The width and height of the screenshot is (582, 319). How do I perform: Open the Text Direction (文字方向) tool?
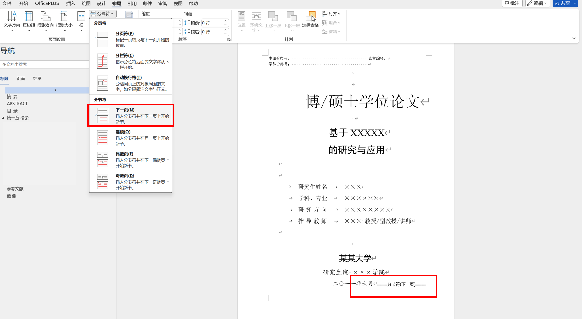(x=12, y=21)
